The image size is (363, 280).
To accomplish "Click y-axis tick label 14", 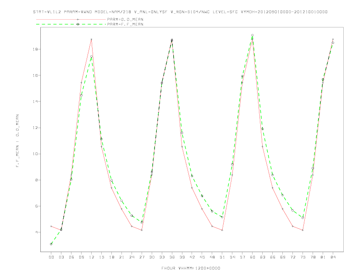I will coord(35,102).
